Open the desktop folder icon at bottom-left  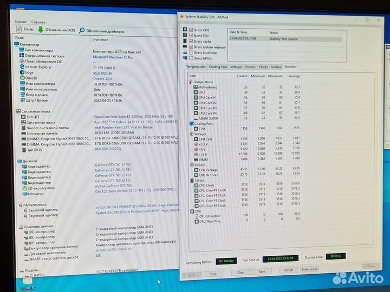pyautogui.click(x=28, y=281)
